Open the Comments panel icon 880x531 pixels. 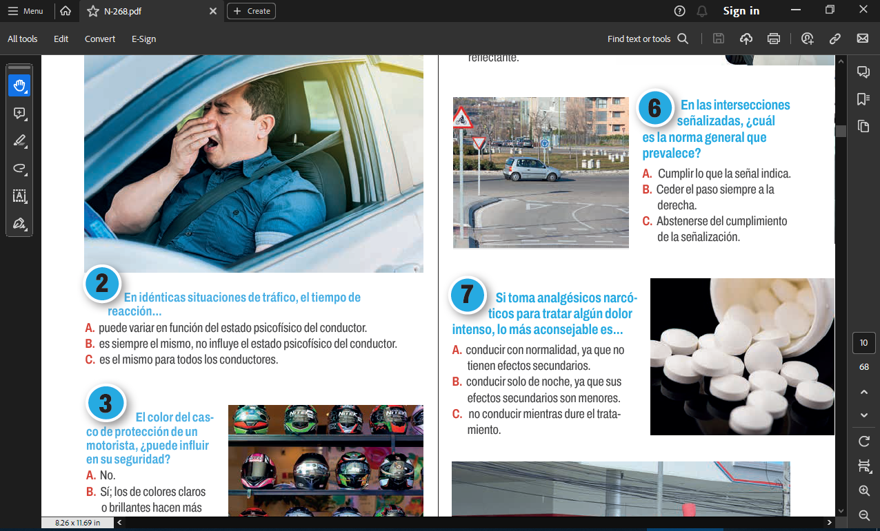click(x=863, y=72)
